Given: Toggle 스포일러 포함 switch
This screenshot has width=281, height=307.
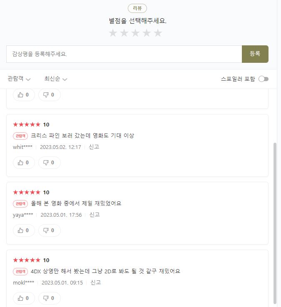Looking at the screenshot, I should coord(264,79).
